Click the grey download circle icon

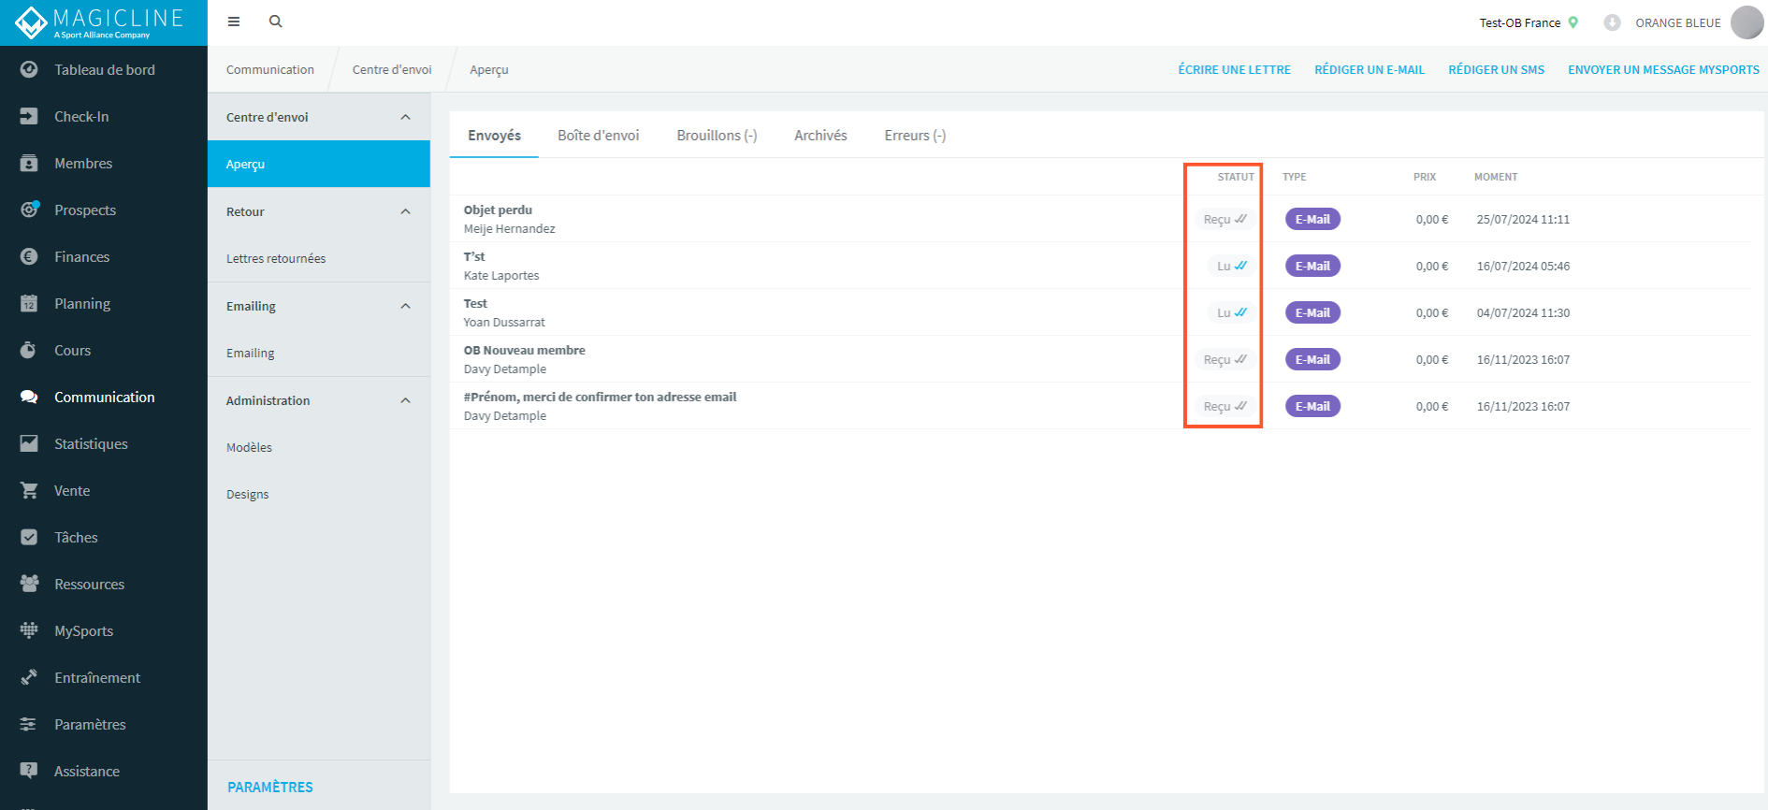[1612, 22]
